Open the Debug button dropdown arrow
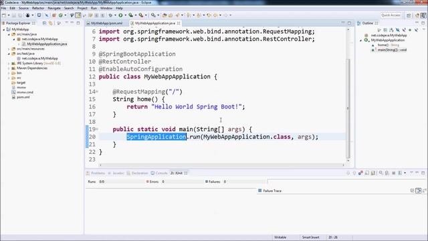The height and width of the screenshot is (241, 428). pos(115,15)
